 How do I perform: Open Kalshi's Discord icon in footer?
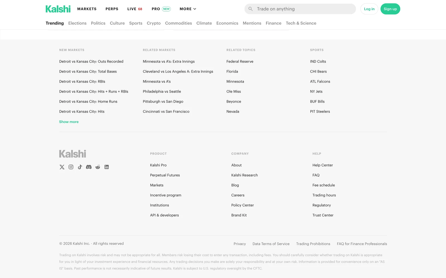point(89,167)
